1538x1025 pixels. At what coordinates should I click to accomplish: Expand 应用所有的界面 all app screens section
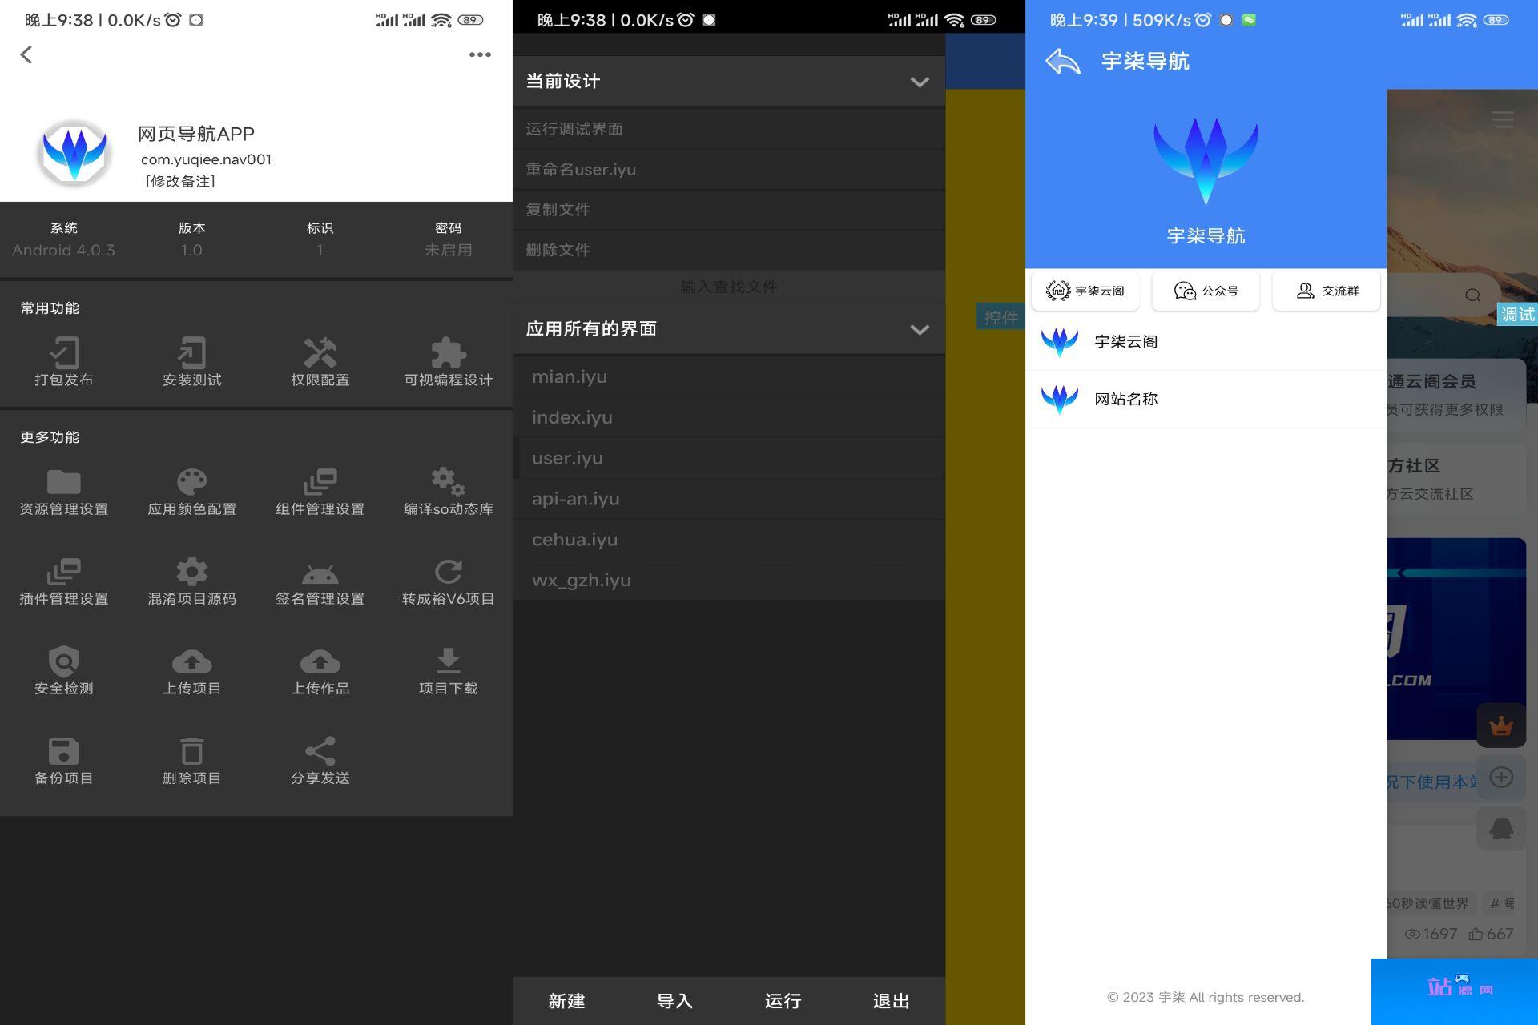[920, 329]
